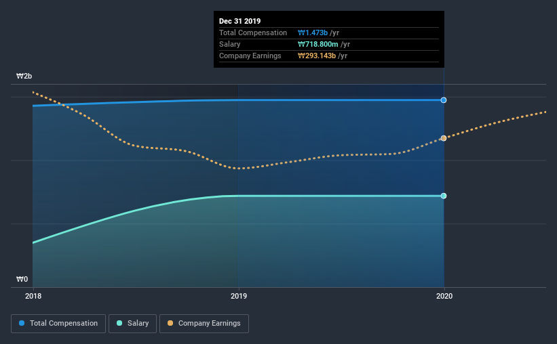Screen dimensions: 557x344
Task: Click the orange Company Earnings data point at 2020
Action: click(444, 138)
